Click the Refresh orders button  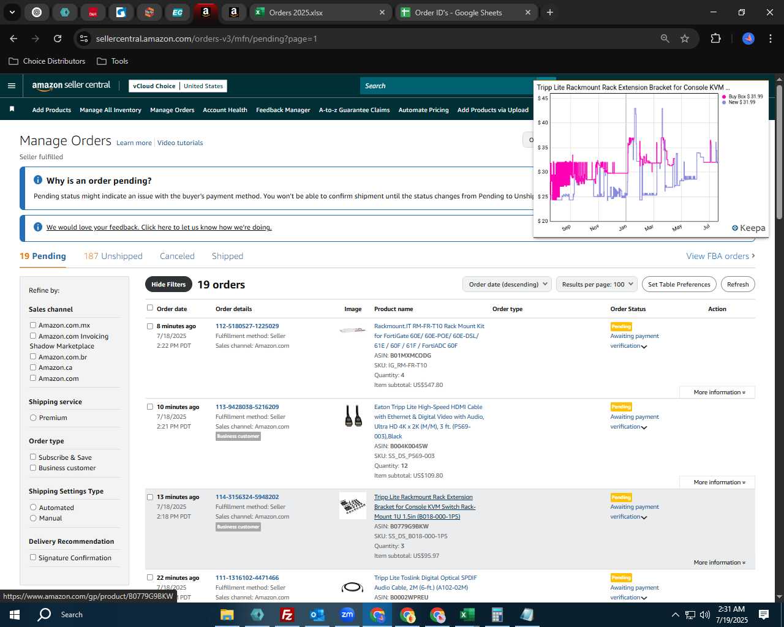point(737,284)
